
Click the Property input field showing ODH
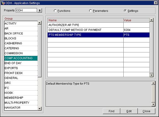(x=26, y=10)
